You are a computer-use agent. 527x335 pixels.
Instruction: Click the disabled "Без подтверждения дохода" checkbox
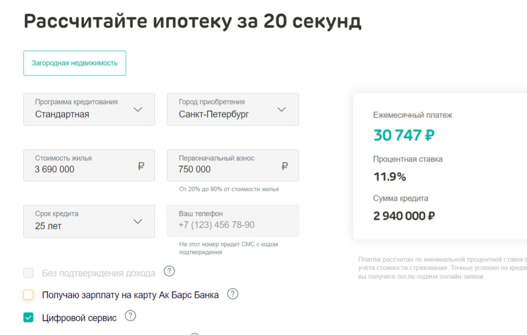coord(28,272)
